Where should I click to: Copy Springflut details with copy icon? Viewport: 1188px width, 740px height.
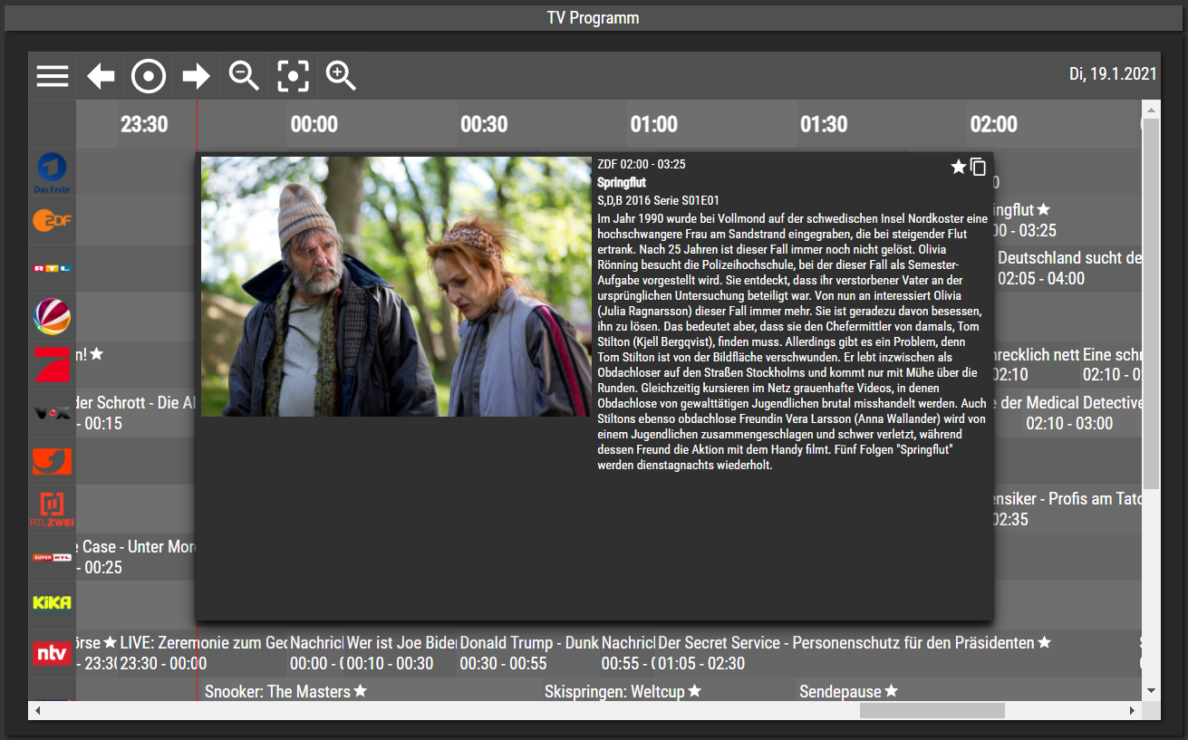pos(978,167)
